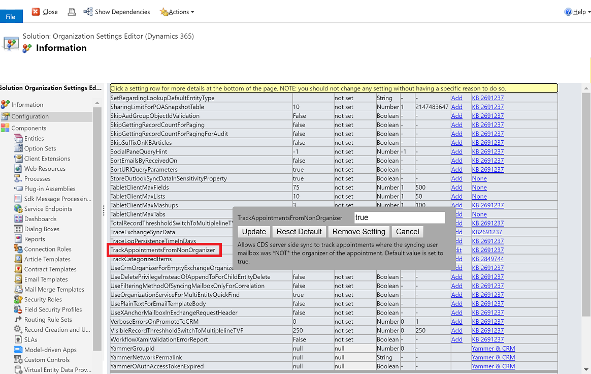Screen dimensions: 591x374
Task: Click Add link for WorkflowXamlValidationErrorReport
Action: (457, 339)
